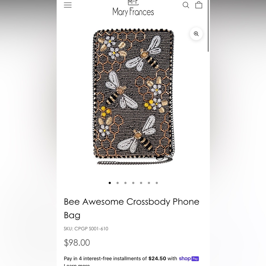Go to homepage via Mary Frances wordmark
Screen dimensions: 266x266
pos(133,12)
